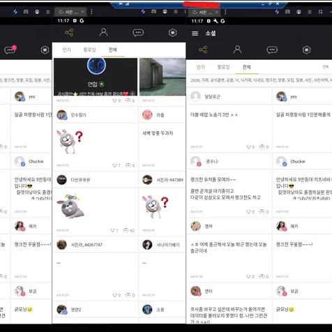Select the orange share icon in right window
Viewport: 332px width, 332px height.
point(203,50)
